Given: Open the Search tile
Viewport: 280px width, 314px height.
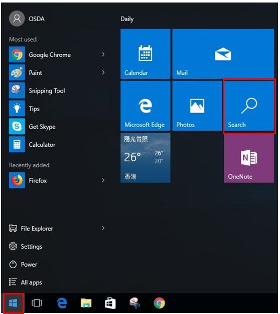Looking at the screenshot, I should (249, 106).
